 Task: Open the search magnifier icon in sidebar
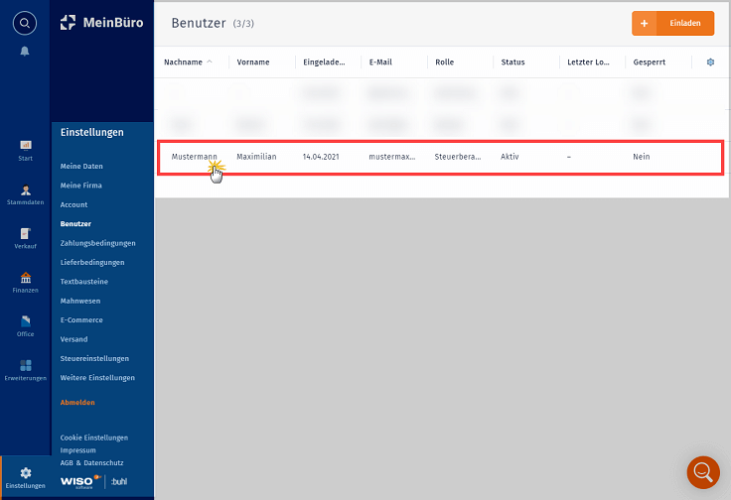25,23
